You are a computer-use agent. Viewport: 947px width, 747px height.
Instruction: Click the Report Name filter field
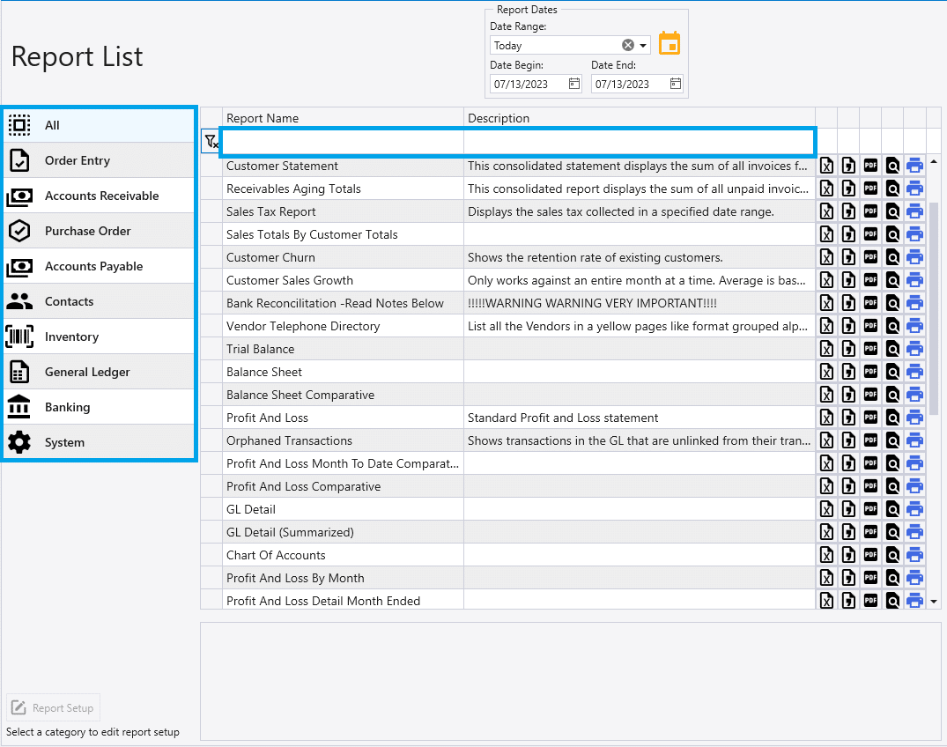(x=342, y=141)
